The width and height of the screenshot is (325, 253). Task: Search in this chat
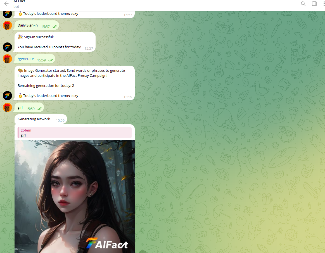pos(303,4)
